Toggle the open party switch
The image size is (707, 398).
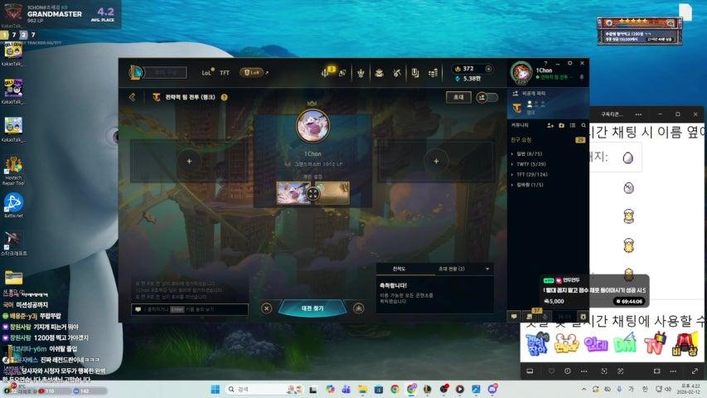(487, 97)
